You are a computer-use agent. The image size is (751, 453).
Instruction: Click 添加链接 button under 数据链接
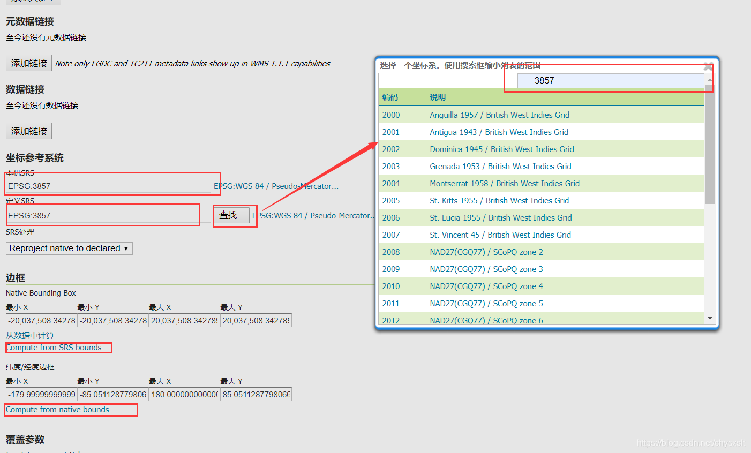point(29,131)
